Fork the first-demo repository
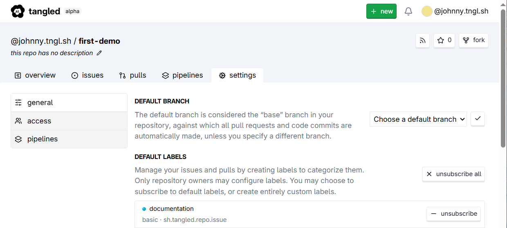The height and width of the screenshot is (228, 507). 473,40
